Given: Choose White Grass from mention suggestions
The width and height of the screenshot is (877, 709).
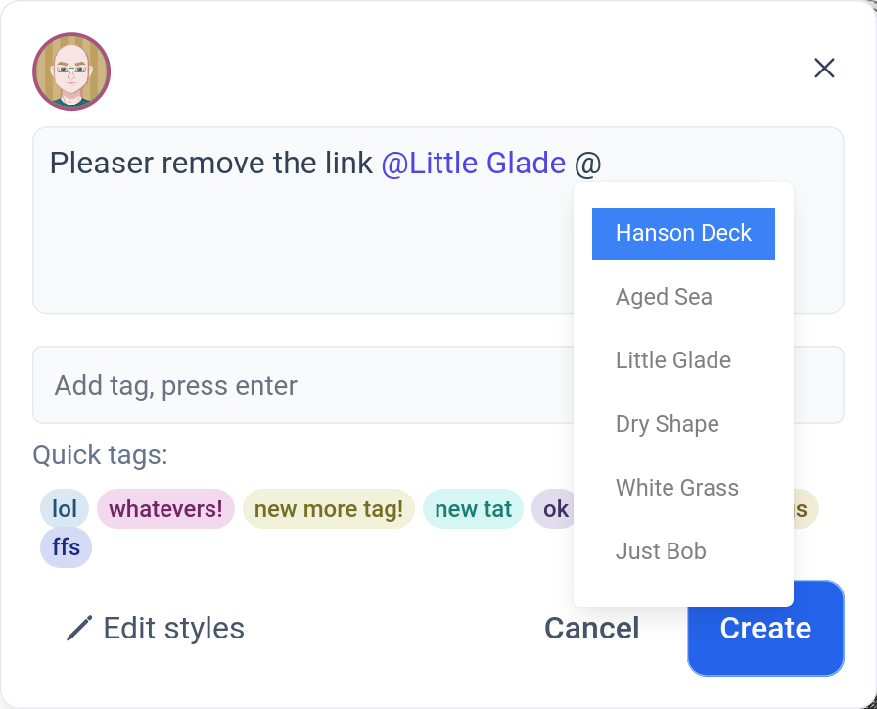Looking at the screenshot, I should [683, 488].
